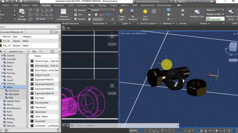Image resolution: width=238 pixels, height=133 pixels.
Task: Open the Materials Browser icon in ribbon
Action: (168, 10)
